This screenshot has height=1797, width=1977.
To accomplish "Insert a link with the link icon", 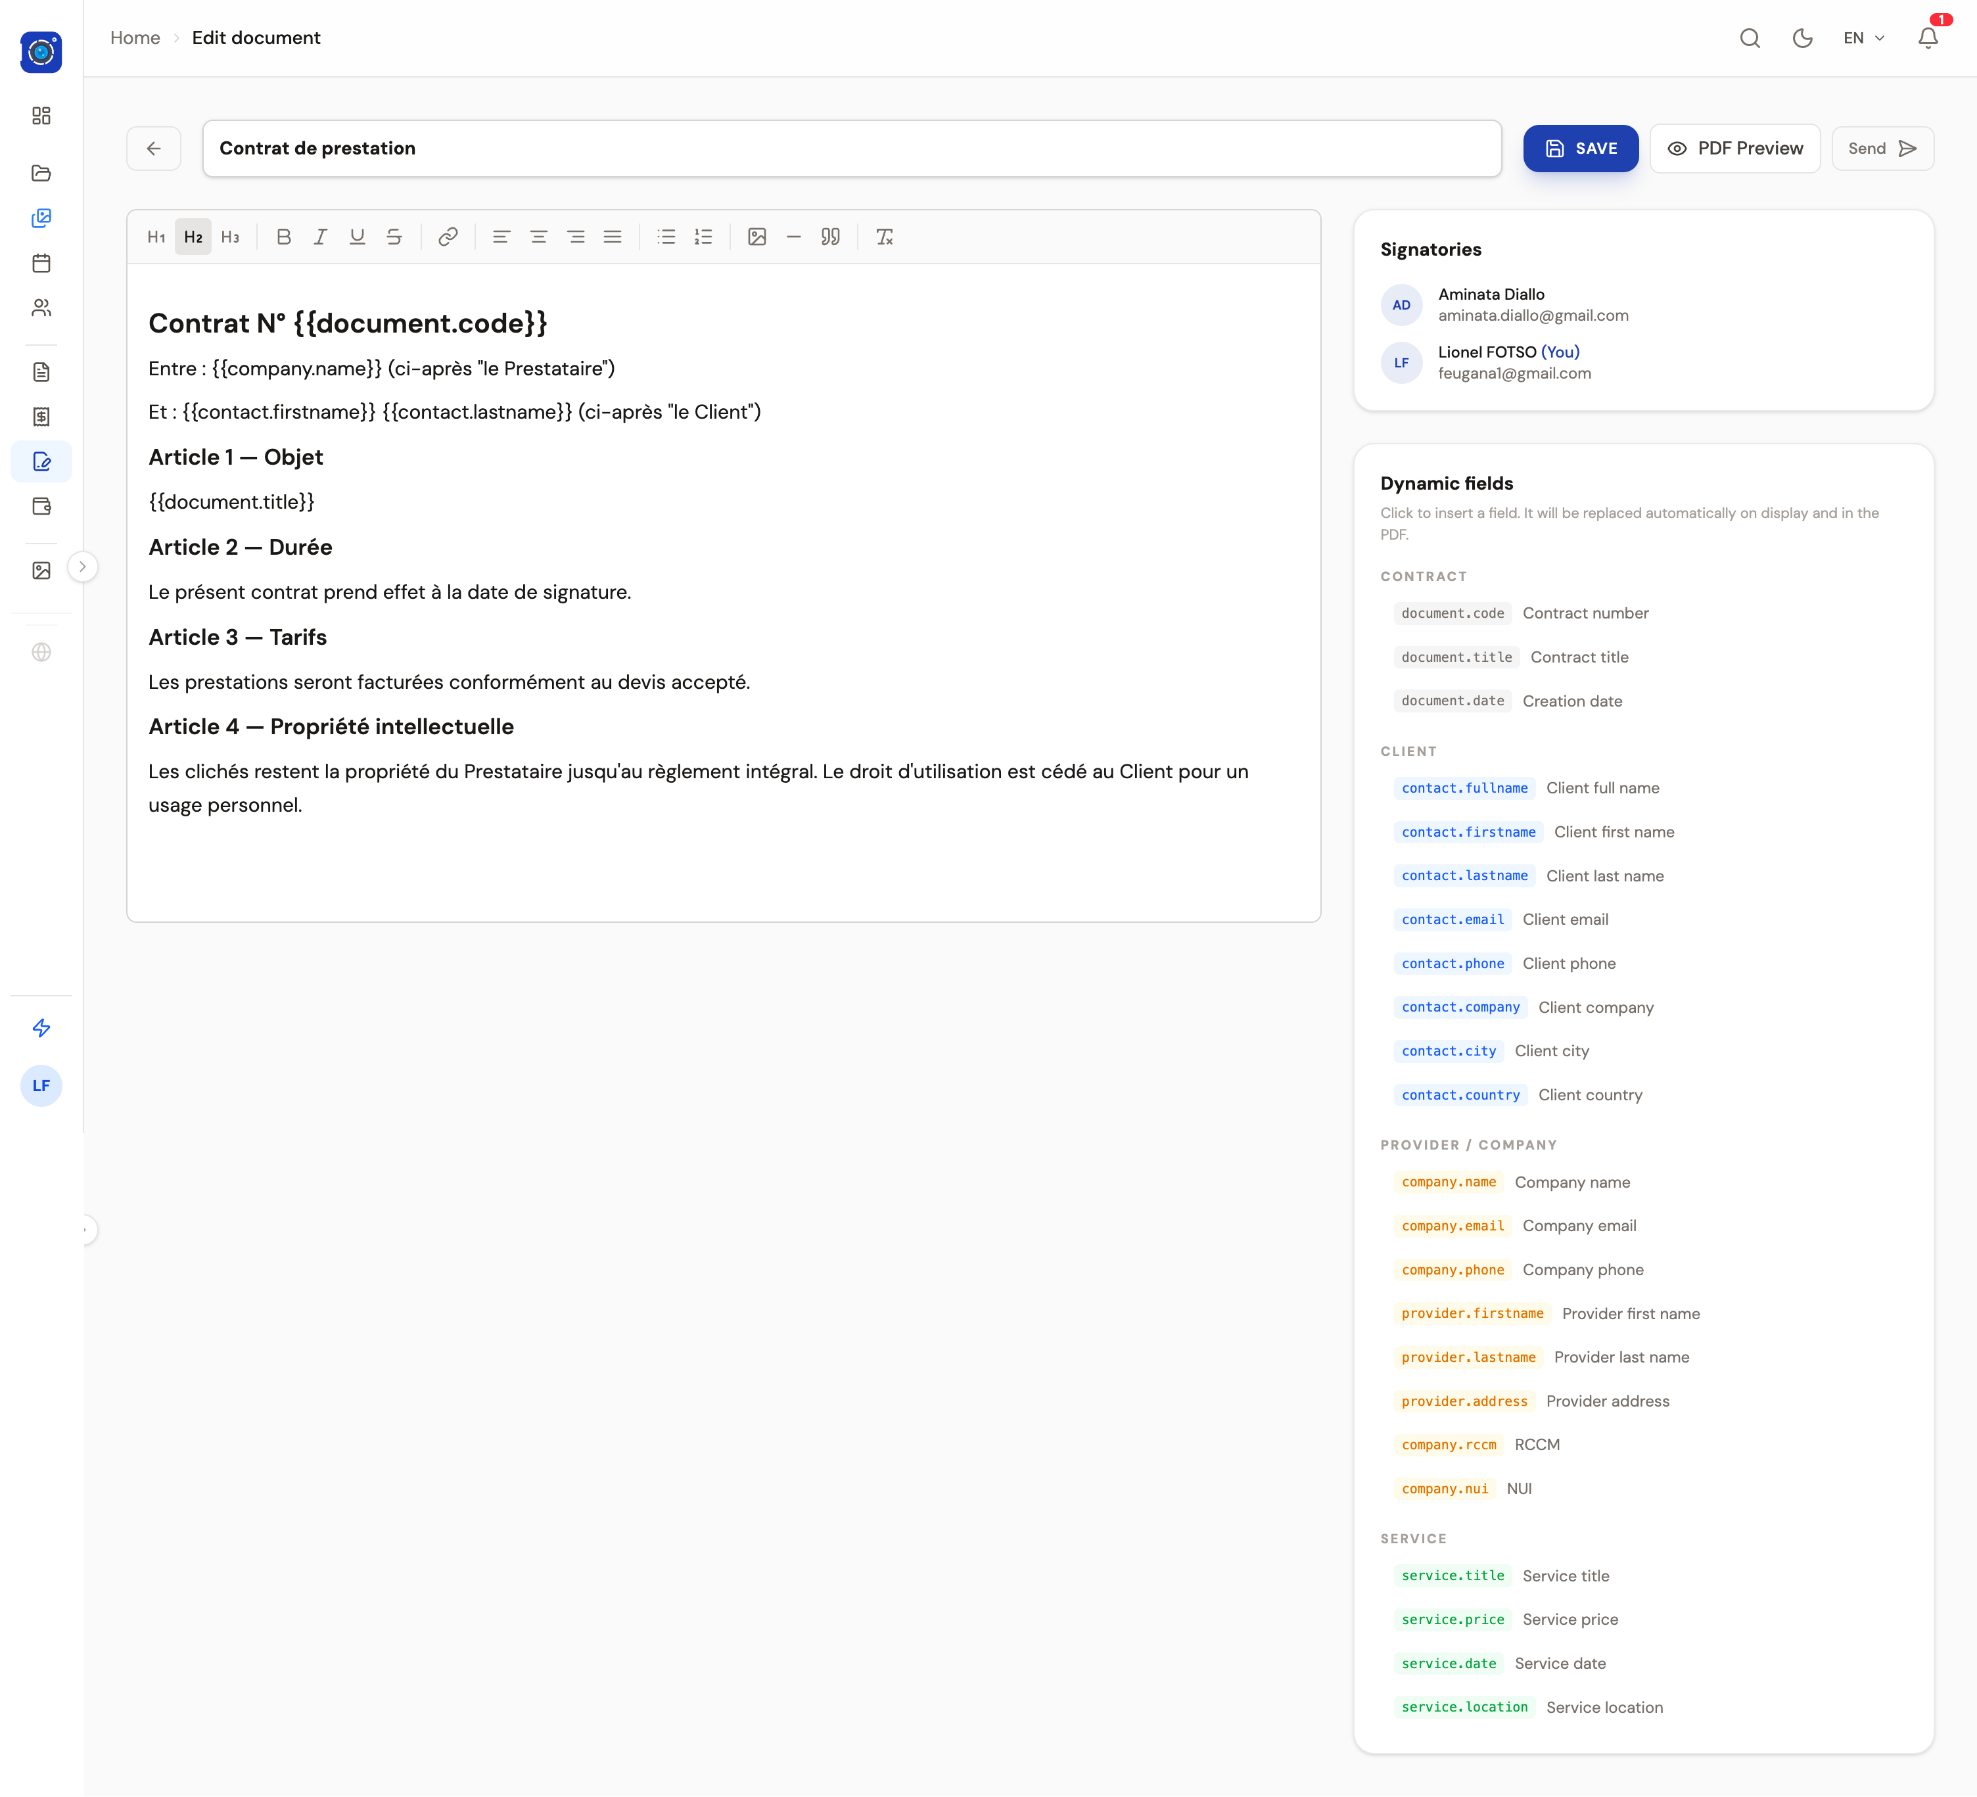I will point(448,237).
